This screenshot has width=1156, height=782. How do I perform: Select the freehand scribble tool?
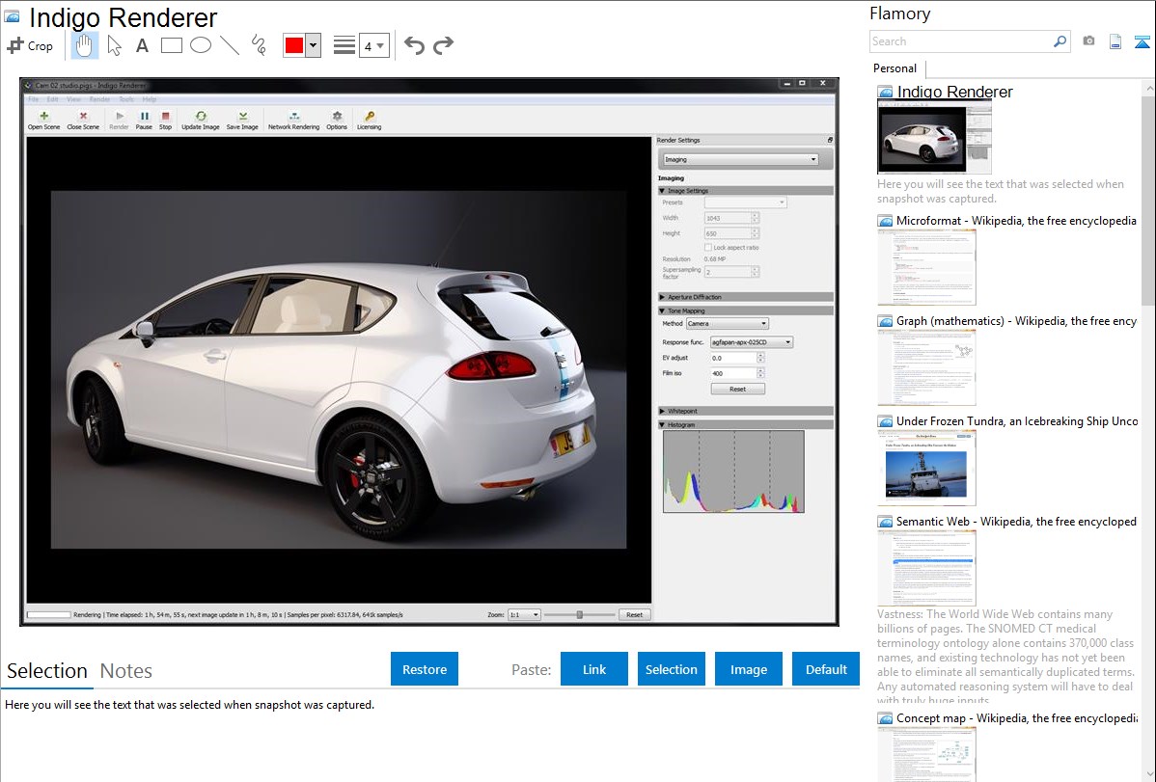[259, 45]
